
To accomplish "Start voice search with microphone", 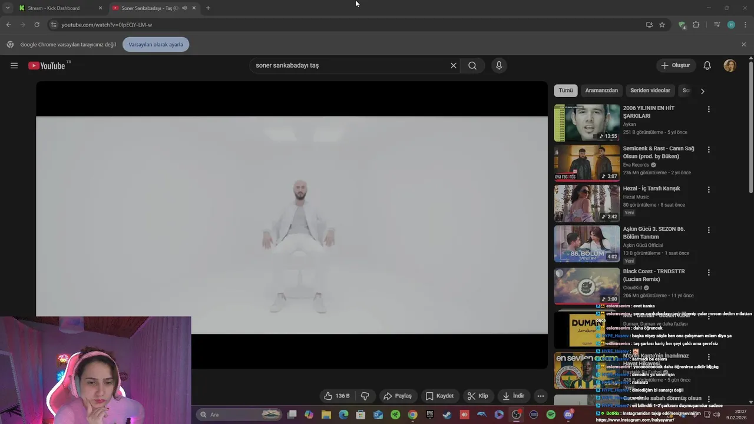I will click(x=499, y=65).
